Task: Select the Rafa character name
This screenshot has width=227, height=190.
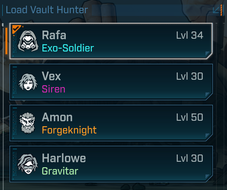Action: pyautogui.click(x=54, y=35)
